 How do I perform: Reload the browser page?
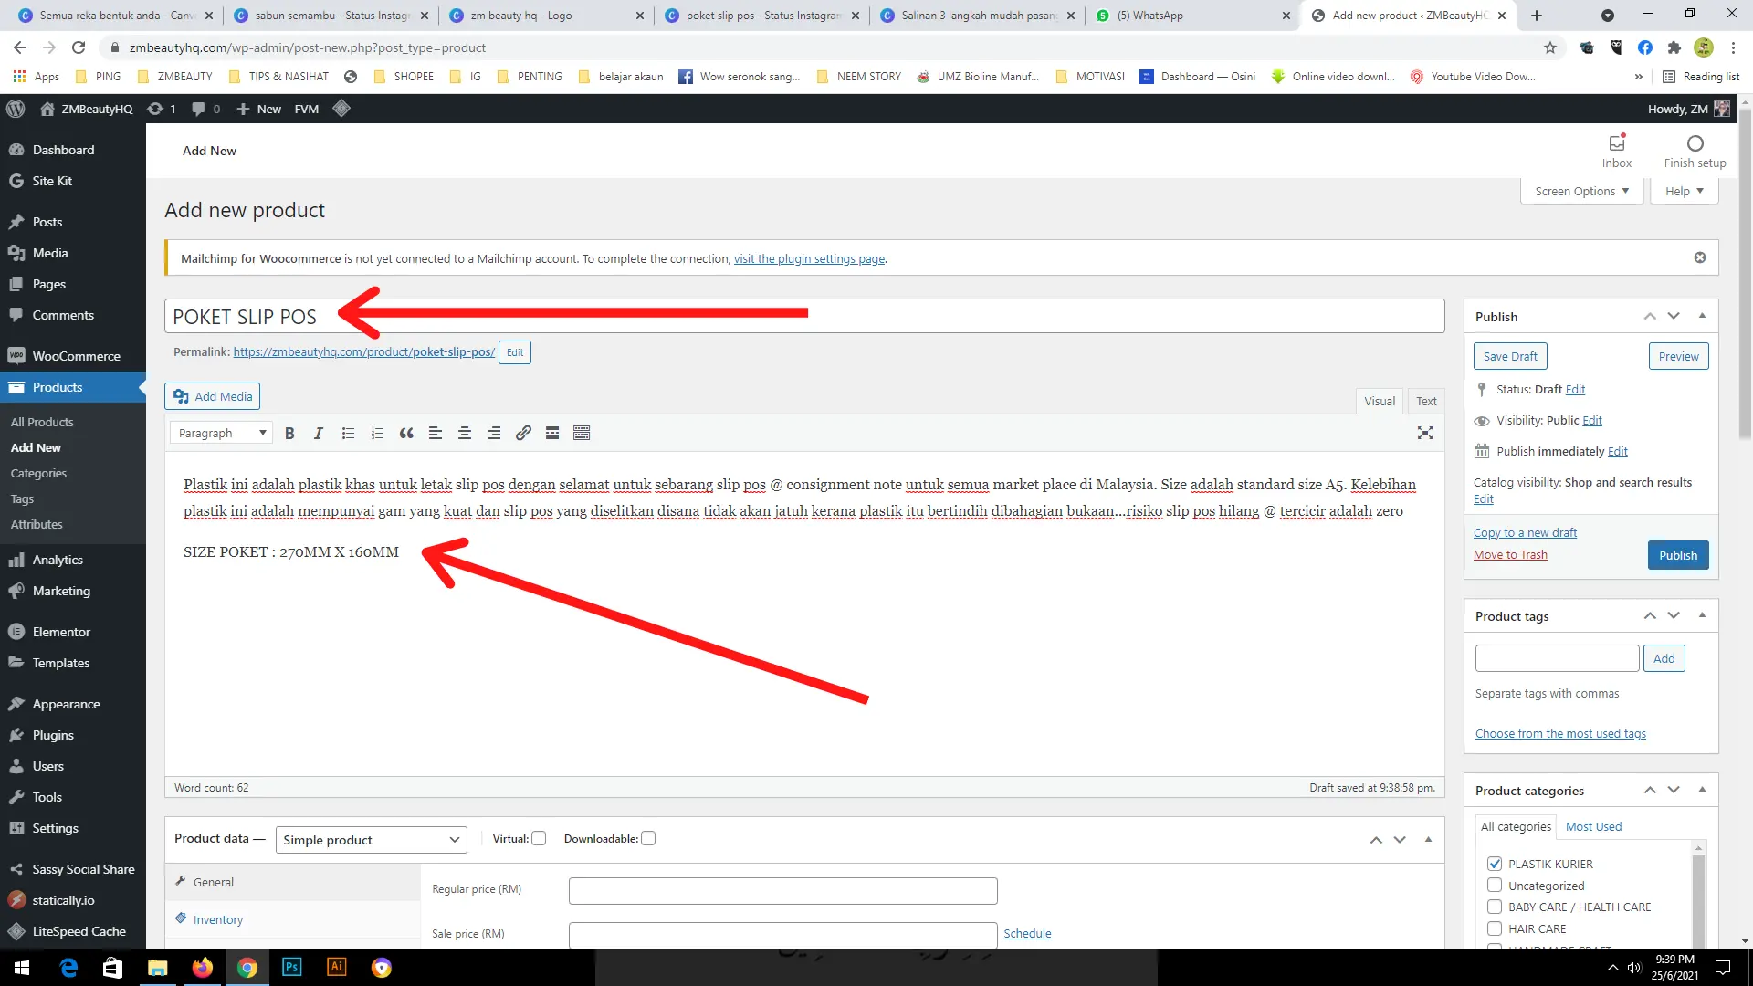(79, 47)
